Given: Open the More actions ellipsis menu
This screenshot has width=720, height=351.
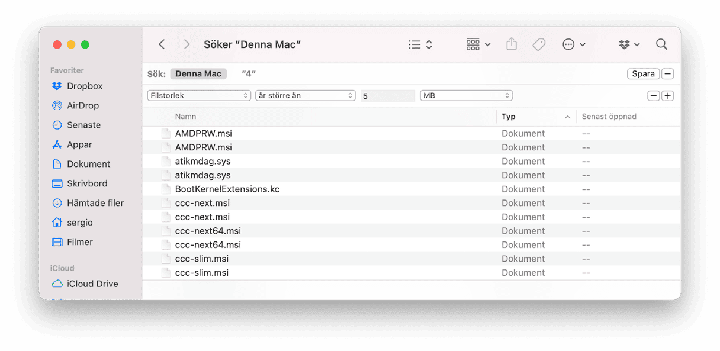Looking at the screenshot, I should pos(574,44).
